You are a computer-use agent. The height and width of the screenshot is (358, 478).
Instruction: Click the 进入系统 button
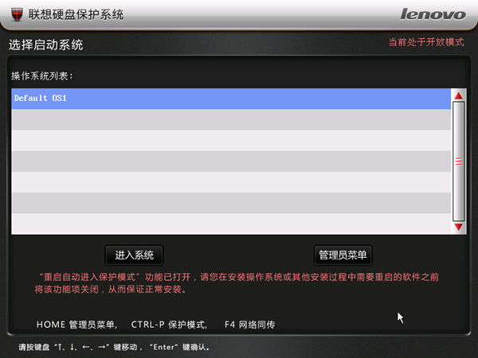(x=134, y=255)
